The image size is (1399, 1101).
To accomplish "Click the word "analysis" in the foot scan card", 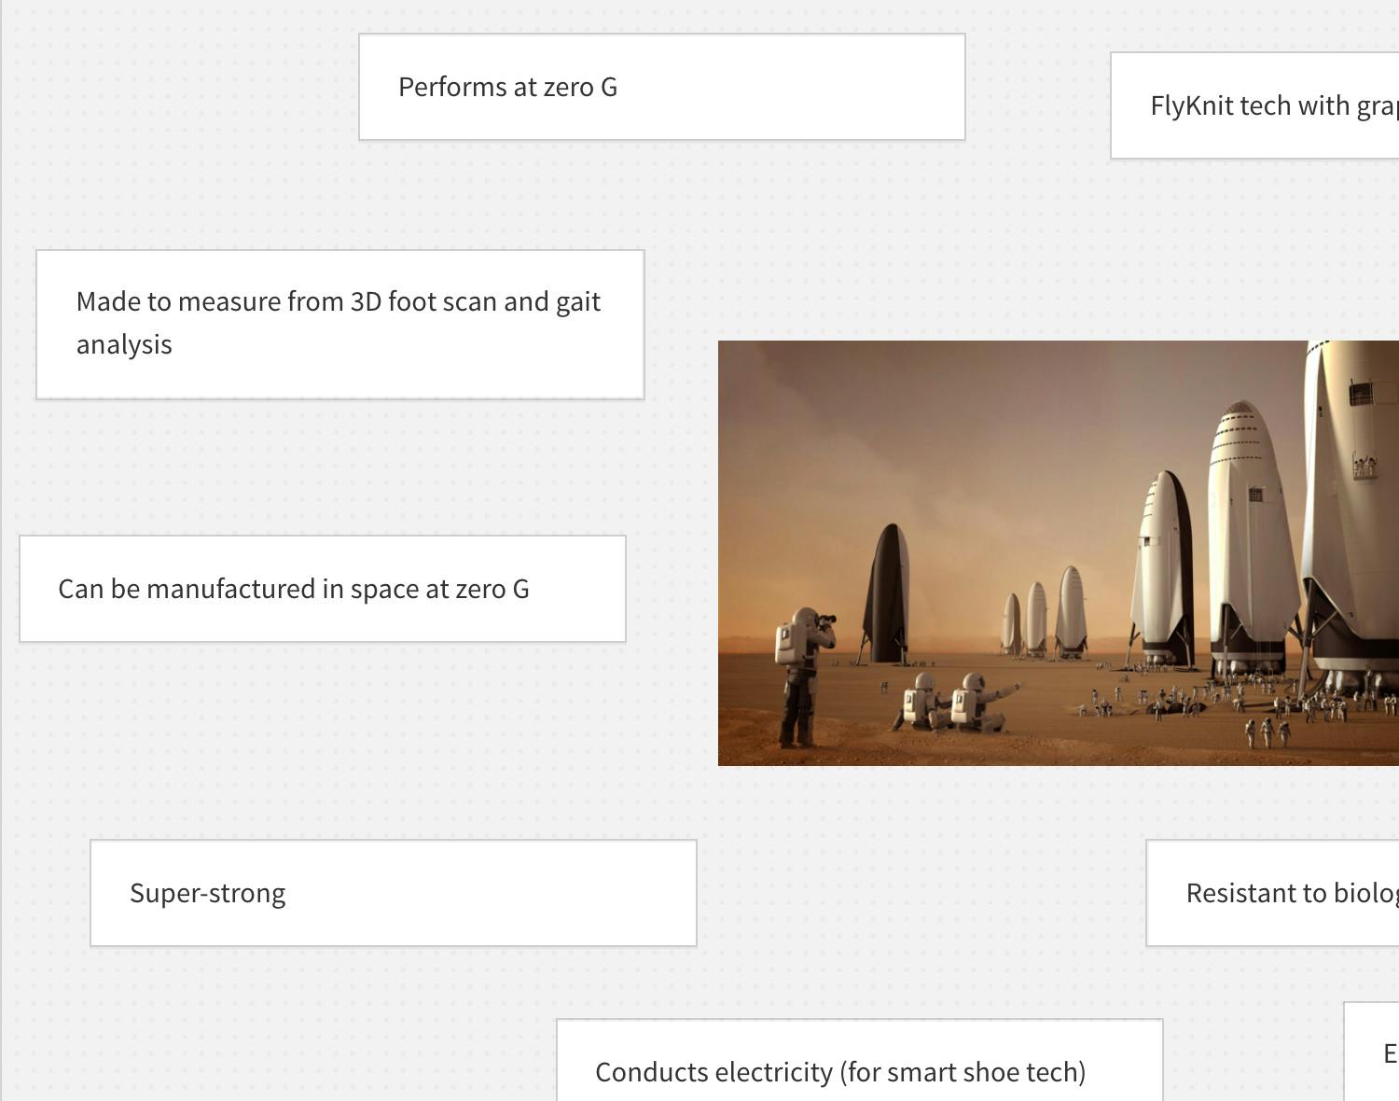I will pyautogui.click(x=124, y=345).
